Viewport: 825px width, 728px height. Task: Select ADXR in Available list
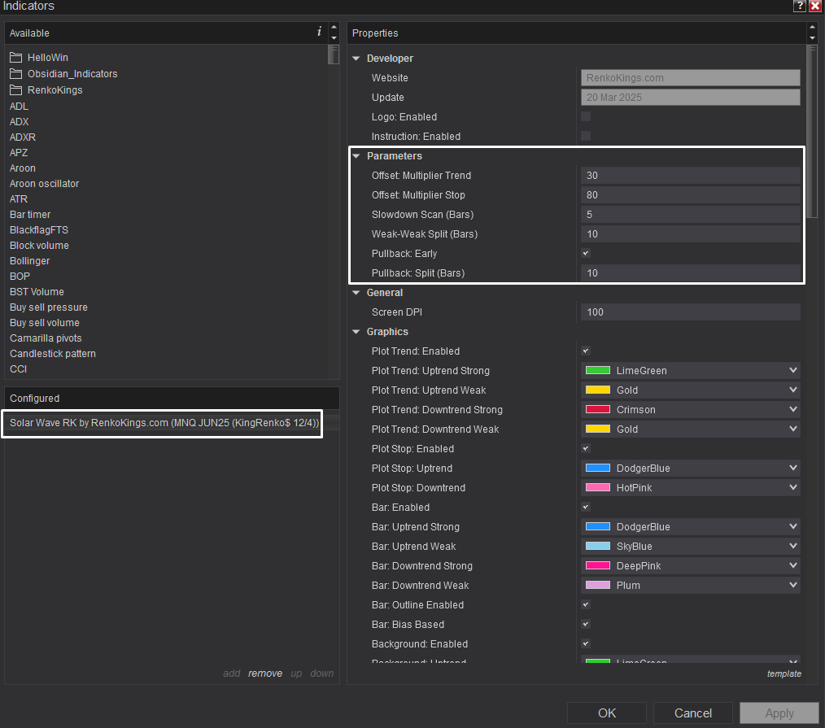23,137
